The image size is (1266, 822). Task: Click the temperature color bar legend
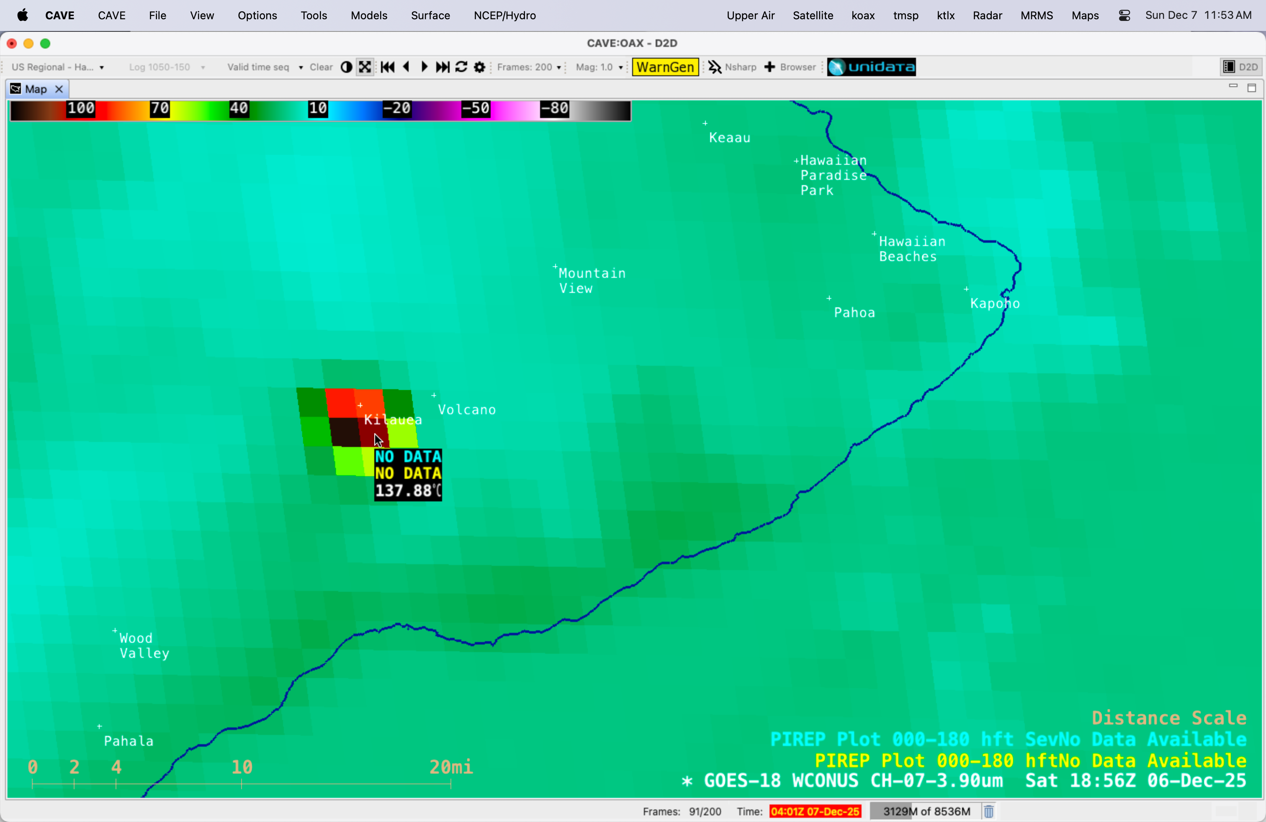[x=320, y=110]
